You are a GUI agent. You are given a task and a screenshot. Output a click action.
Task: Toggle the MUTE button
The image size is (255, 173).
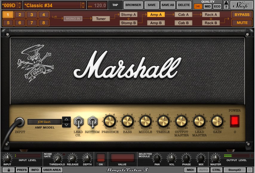tap(242, 23)
